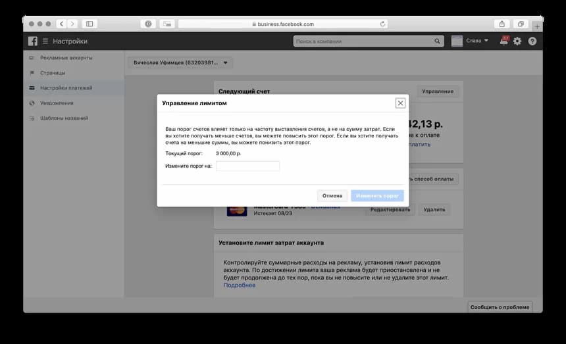Open the hamburger menu next to Настройки
Image resolution: width=566 pixels, height=344 pixels.
pyautogui.click(x=45, y=41)
